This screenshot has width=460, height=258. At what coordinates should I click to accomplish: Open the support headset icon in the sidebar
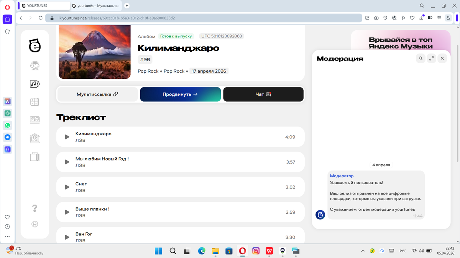click(x=34, y=65)
